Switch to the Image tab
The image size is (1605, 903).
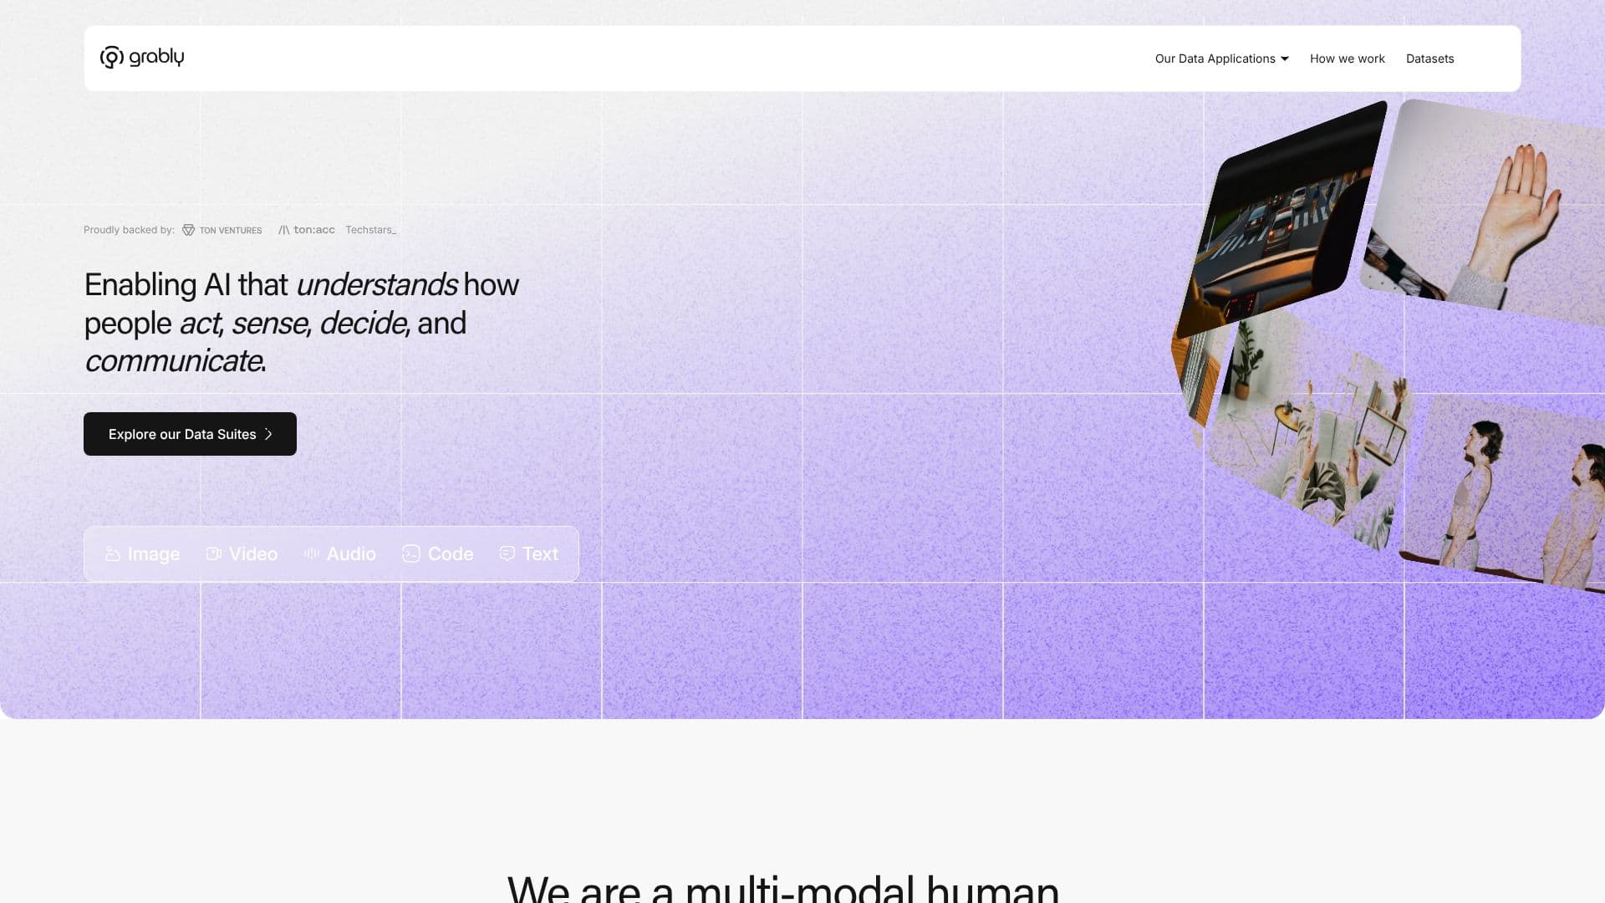143,554
